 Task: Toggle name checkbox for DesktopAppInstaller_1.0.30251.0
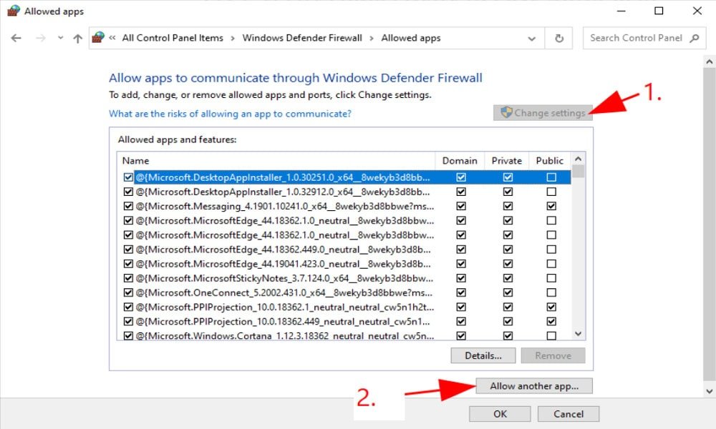click(128, 177)
